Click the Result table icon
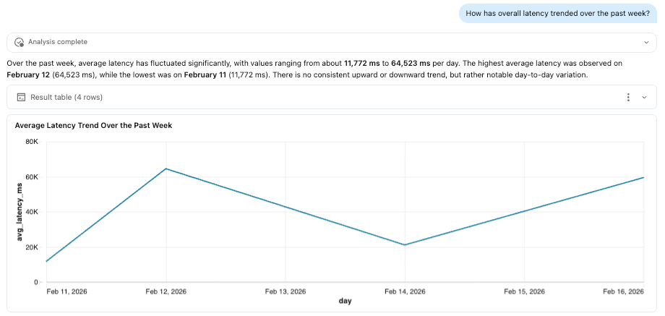This screenshot has width=665, height=316. (21, 97)
